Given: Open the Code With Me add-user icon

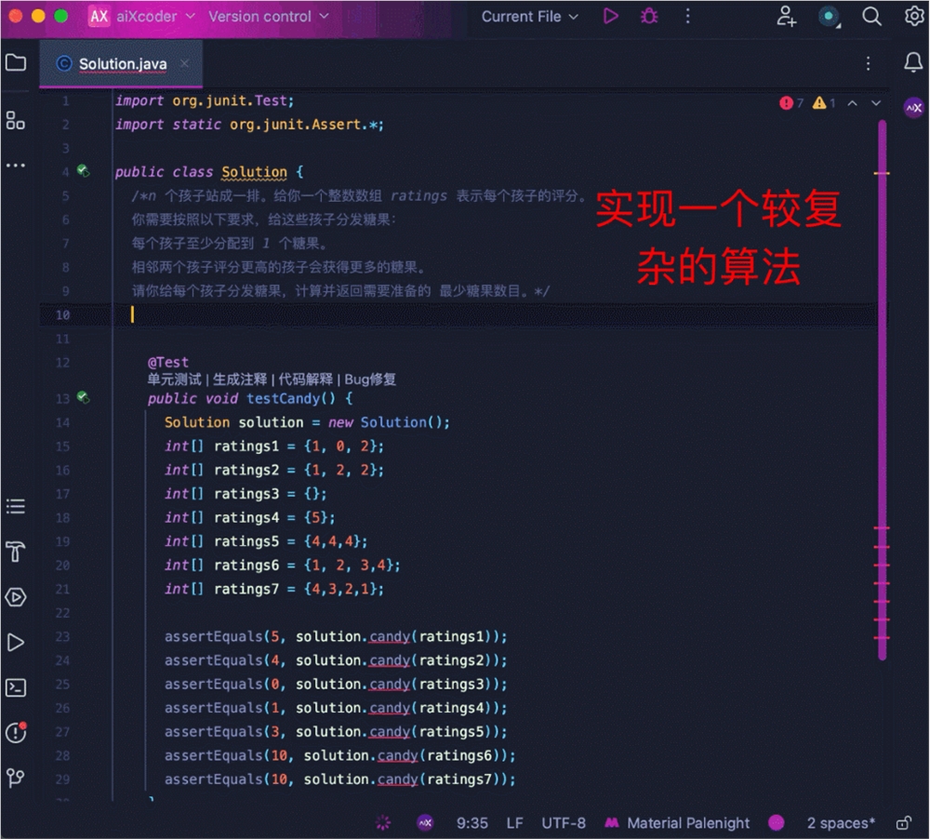Looking at the screenshot, I should click(787, 16).
